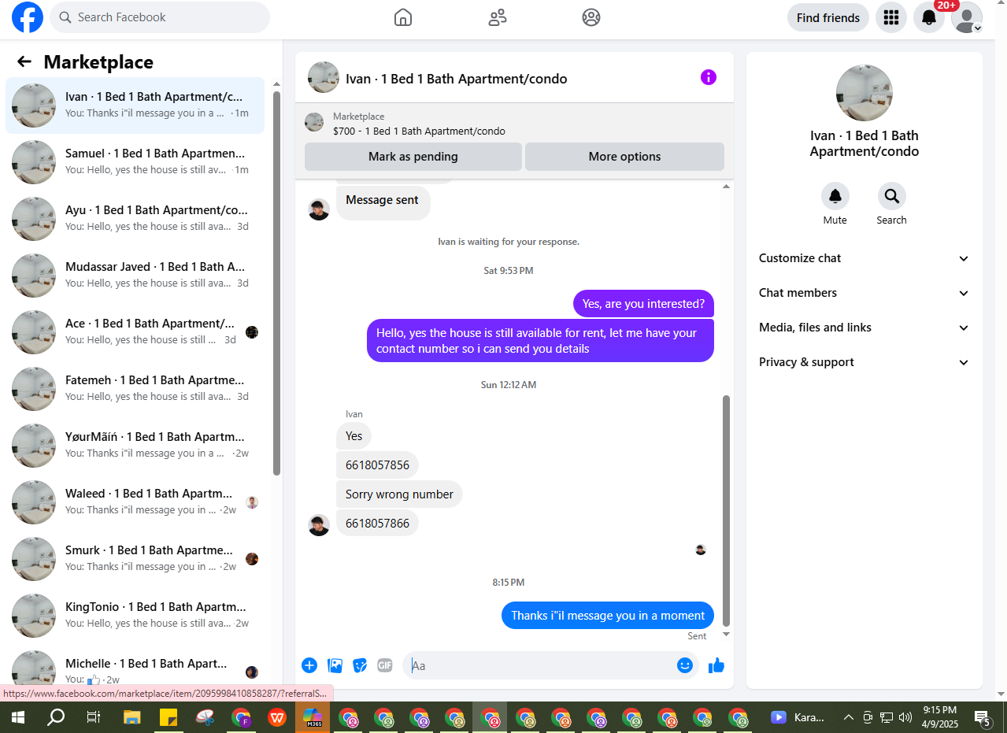This screenshot has height=733, width=1007.
Task: Open the Fatemeh conversation
Action: pos(135,389)
